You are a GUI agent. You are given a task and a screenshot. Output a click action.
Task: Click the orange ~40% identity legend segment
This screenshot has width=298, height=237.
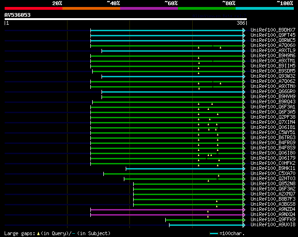coord(91,8)
